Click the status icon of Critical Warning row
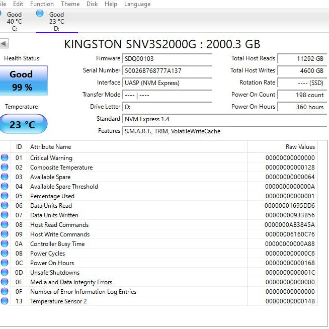Viewport: 329px width, 329px height. coord(5,157)
